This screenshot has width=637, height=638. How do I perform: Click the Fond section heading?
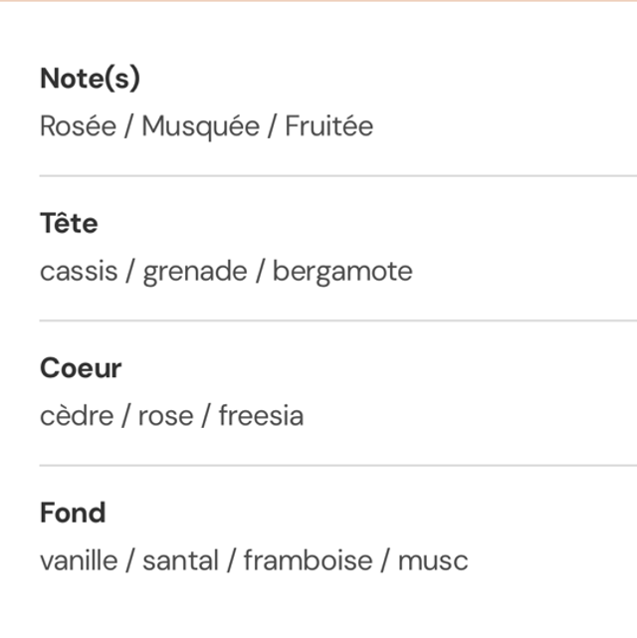(73, 513)
